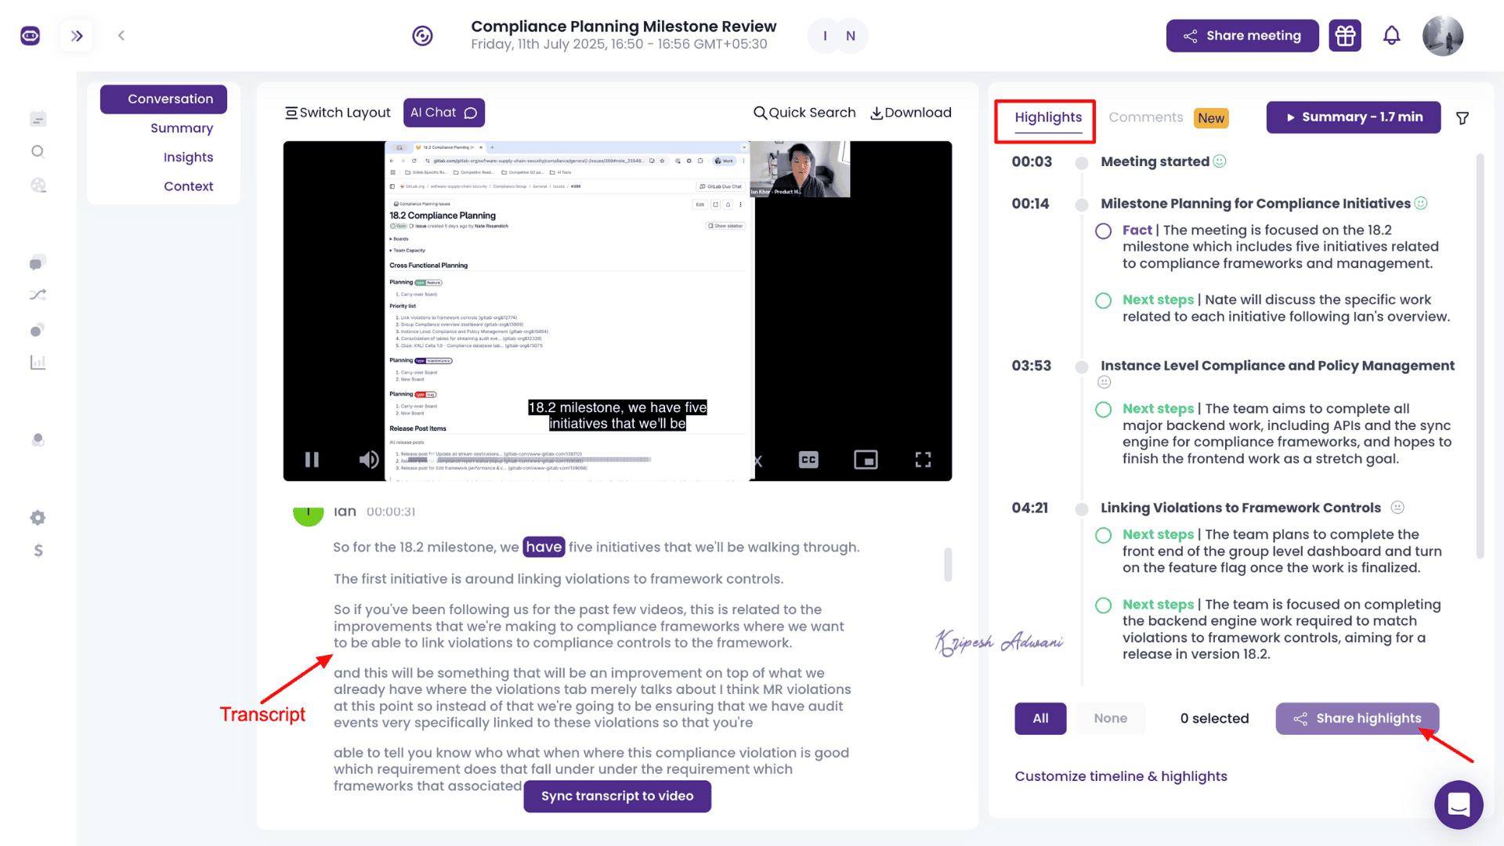Open Customize timeline & highlights link
The width and height of the screenshot is (1504, 846).
coord(1120,776)
